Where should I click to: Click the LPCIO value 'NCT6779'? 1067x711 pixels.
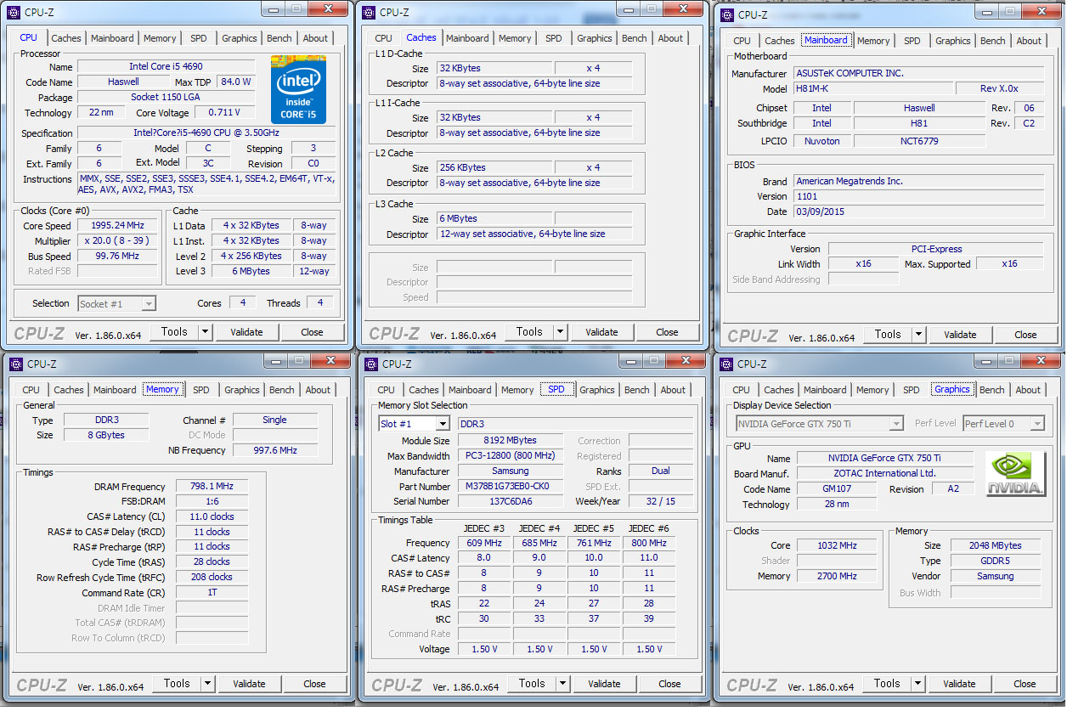(919, 141)
